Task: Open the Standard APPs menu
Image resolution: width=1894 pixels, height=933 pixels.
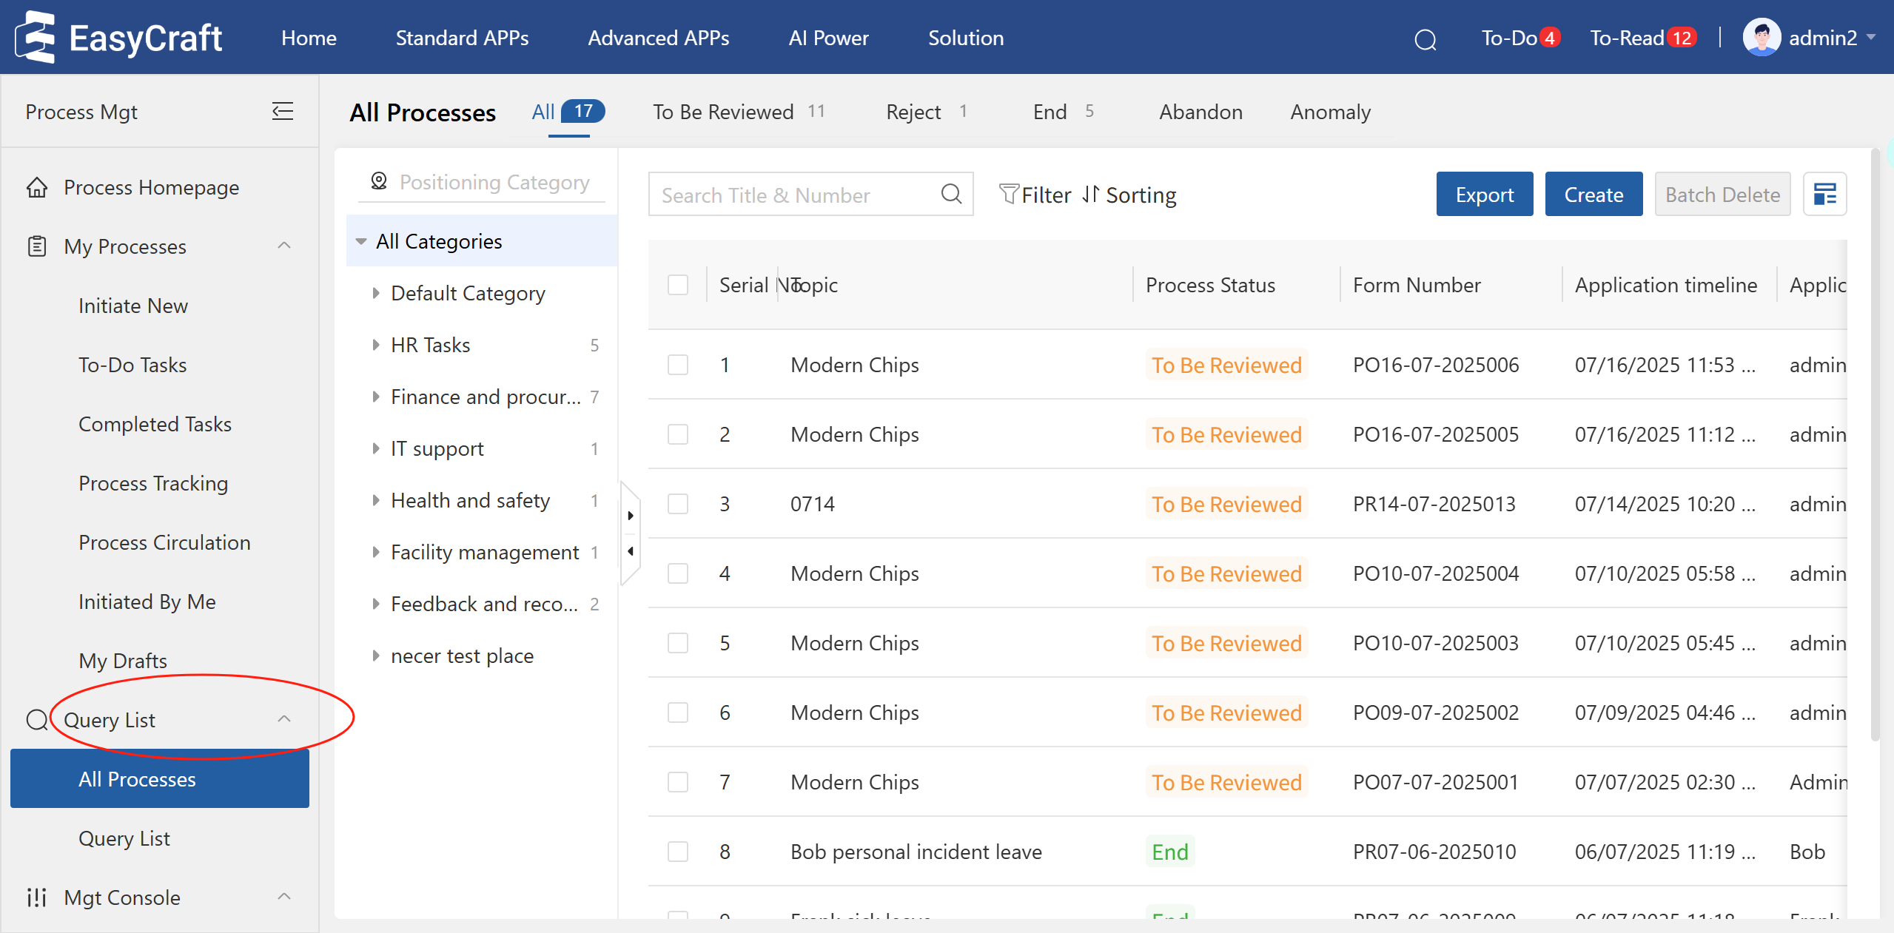Action: pos(462,38)
